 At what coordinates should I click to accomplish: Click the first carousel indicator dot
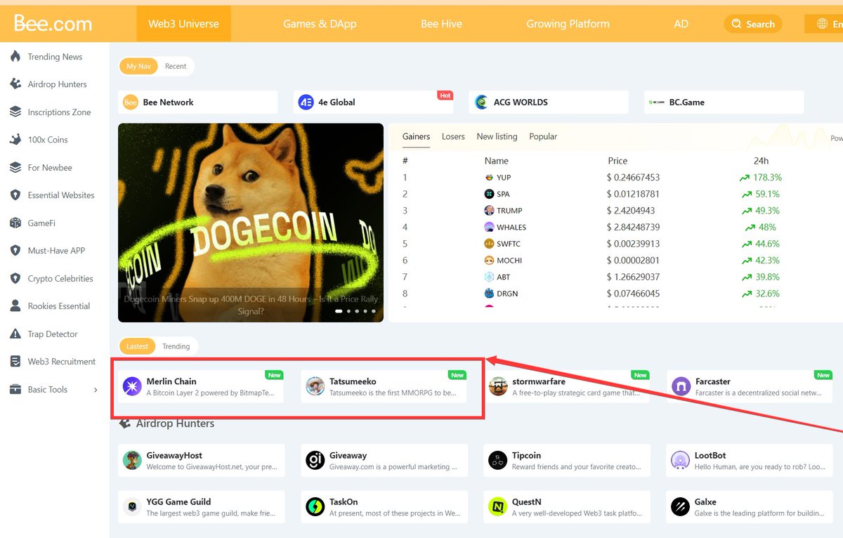(x=339, y=310)
